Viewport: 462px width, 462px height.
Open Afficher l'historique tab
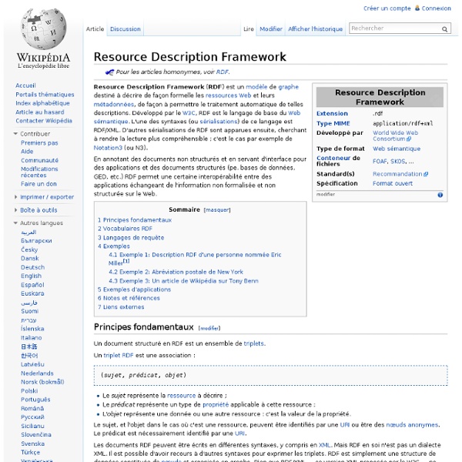pos(315,29)
